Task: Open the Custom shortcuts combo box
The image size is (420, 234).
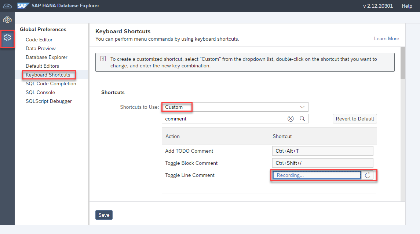Action: pos(235,107)
